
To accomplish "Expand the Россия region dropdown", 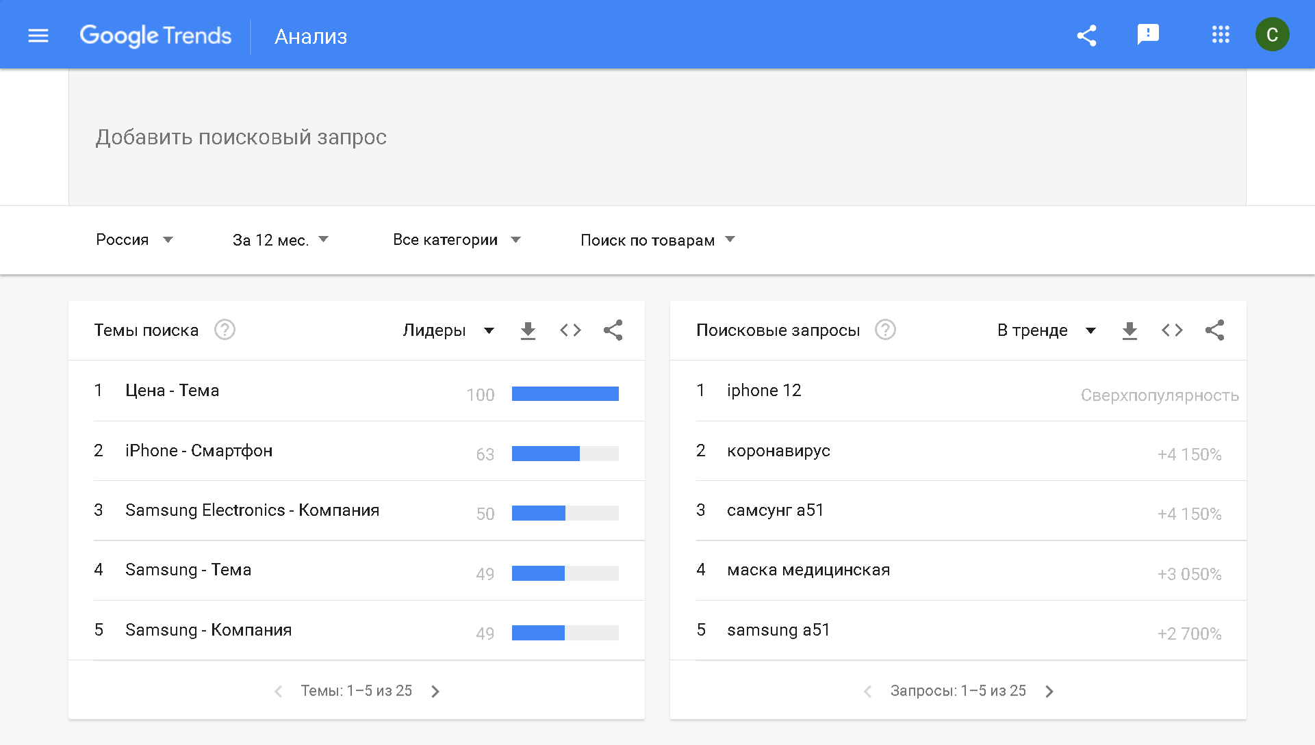I will [134, 240].
